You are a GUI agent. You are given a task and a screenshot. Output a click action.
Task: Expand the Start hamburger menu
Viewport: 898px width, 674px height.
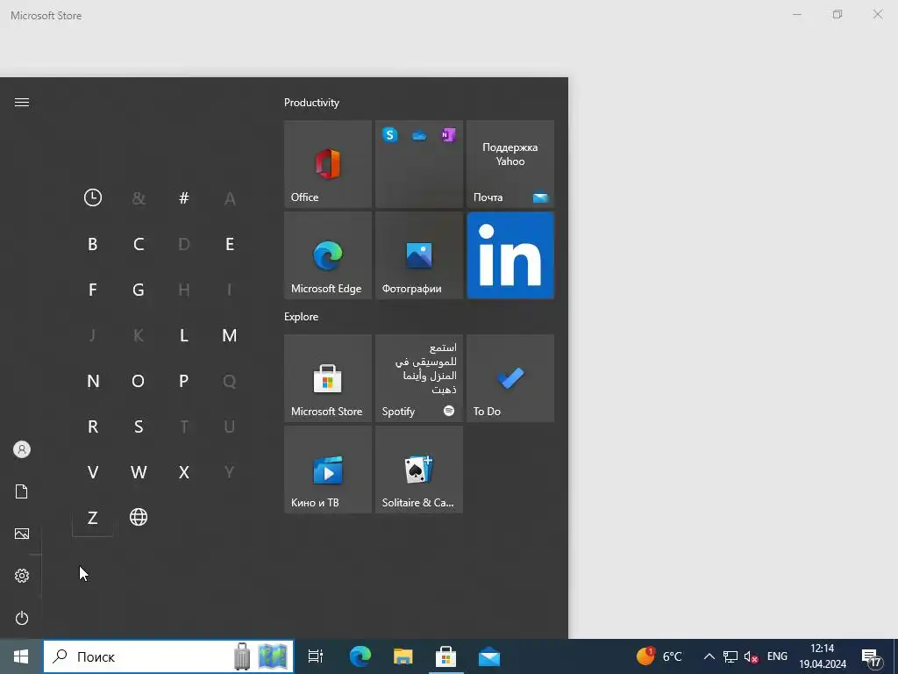tap(22, 102)
